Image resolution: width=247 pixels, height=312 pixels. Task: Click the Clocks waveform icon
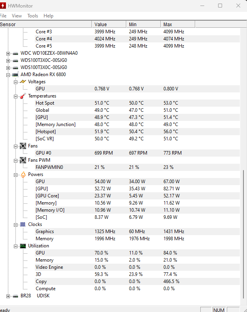23,224
